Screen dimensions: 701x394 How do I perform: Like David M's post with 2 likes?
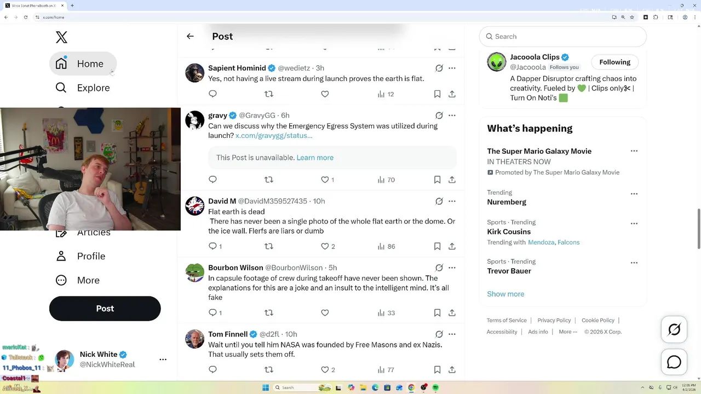327,246
